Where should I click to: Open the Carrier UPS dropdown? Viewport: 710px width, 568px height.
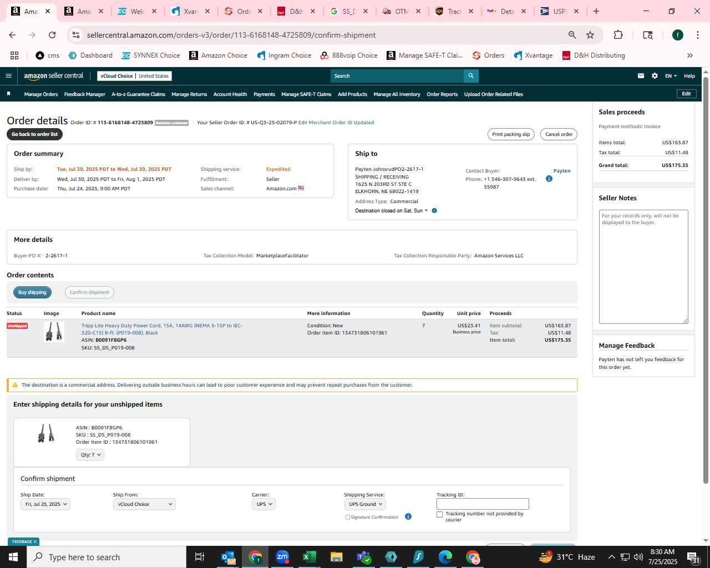[263, 504]
